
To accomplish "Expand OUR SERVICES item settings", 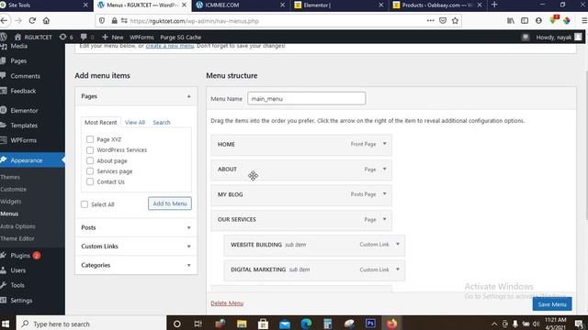I will click(384, 219).
